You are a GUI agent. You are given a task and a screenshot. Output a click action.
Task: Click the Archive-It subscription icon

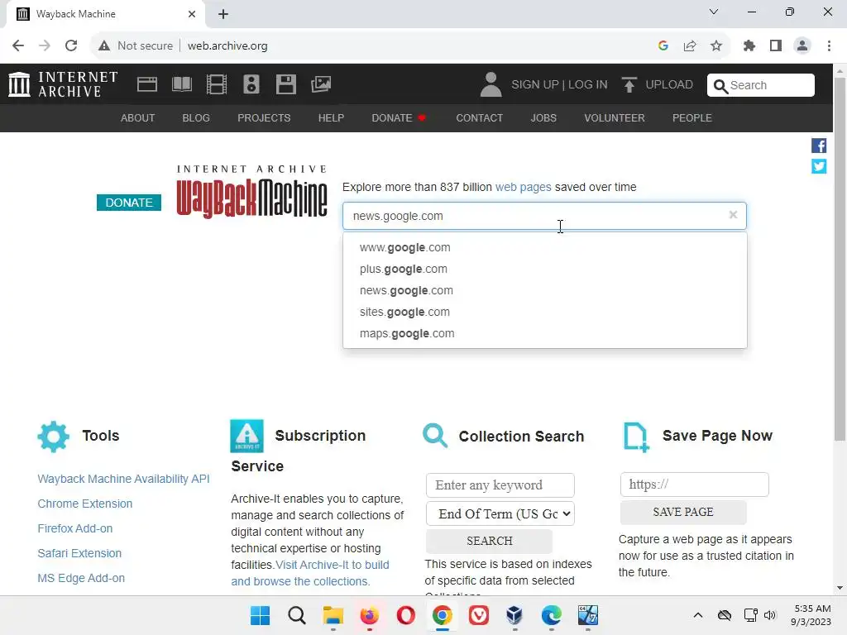[246, 436]
